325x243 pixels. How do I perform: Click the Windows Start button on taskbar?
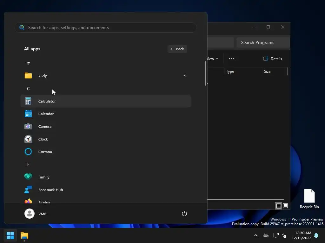coord(10,235)
